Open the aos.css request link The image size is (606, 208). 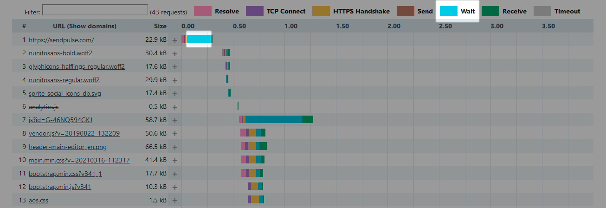(x=39, y=200)
